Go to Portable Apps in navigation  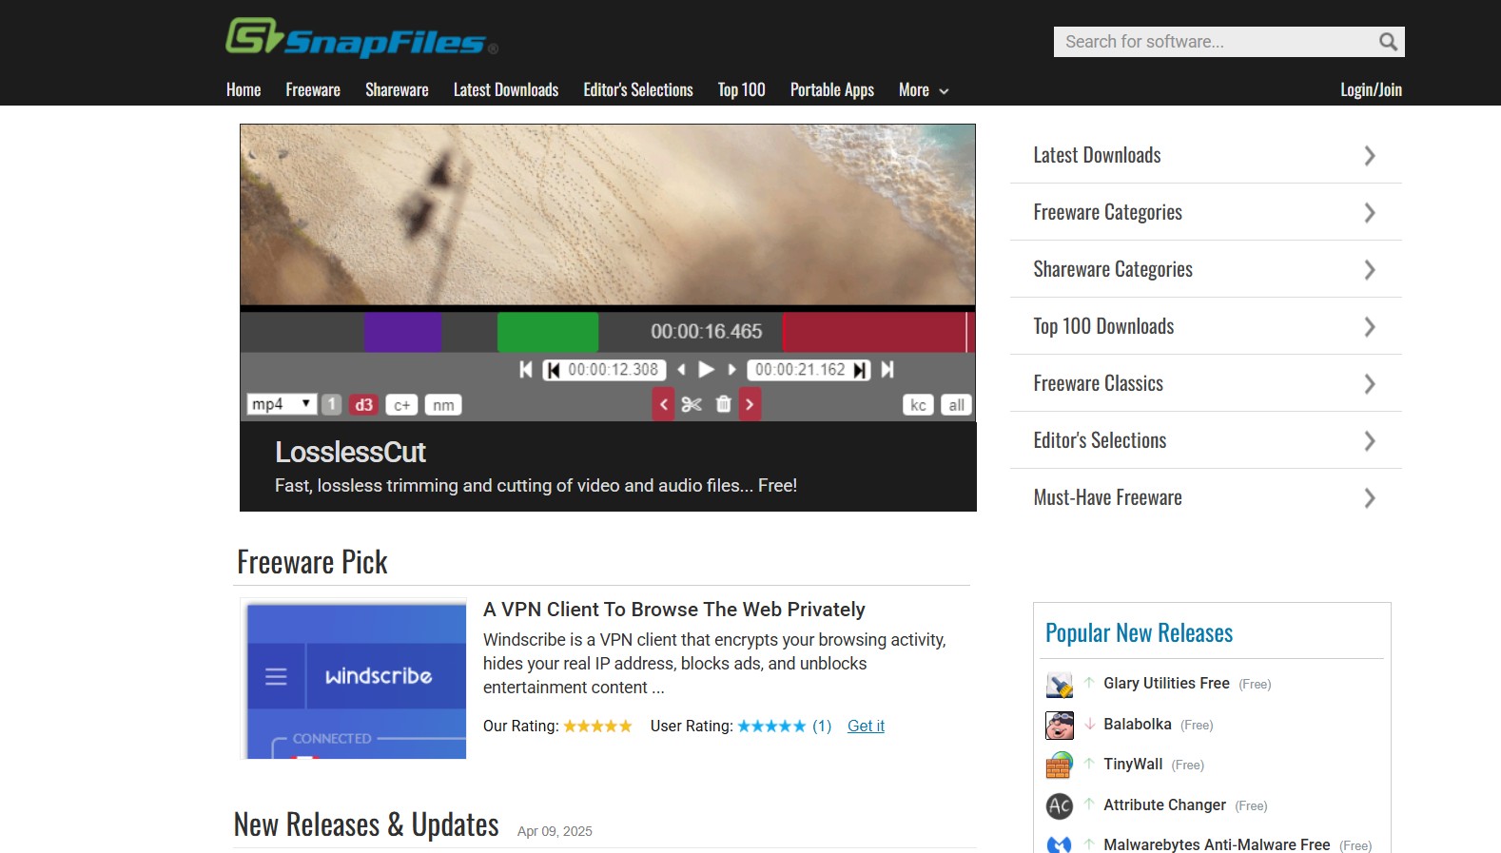point(831,90)
